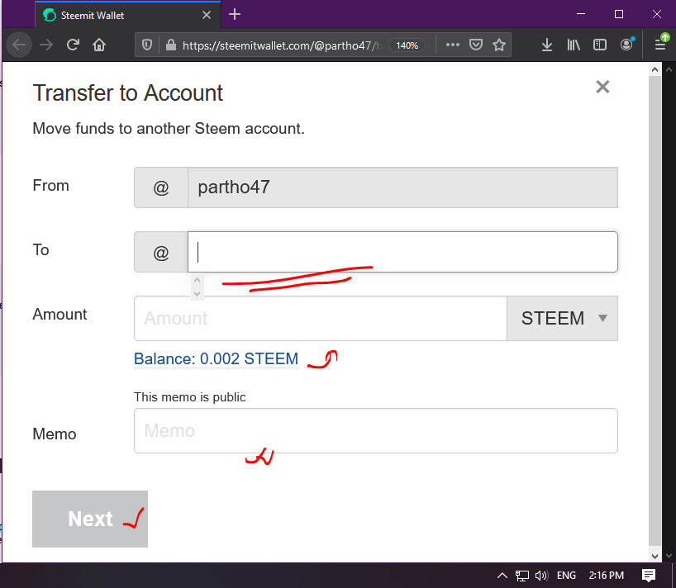Open the volume control in tray
Screen dimensions: 676x588
point(541,575)
